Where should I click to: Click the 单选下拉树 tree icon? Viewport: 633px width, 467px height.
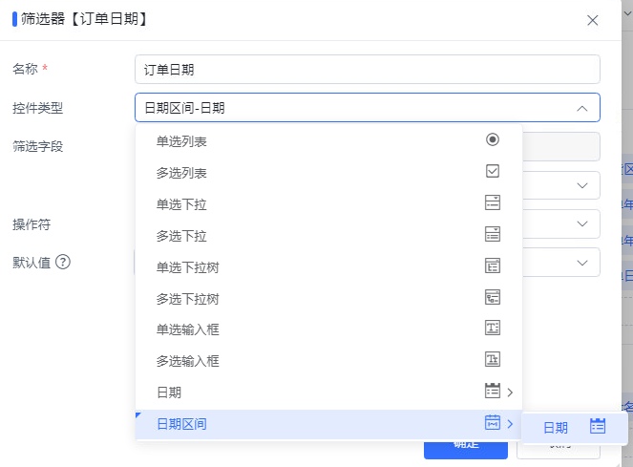click(x=492, y=265)
